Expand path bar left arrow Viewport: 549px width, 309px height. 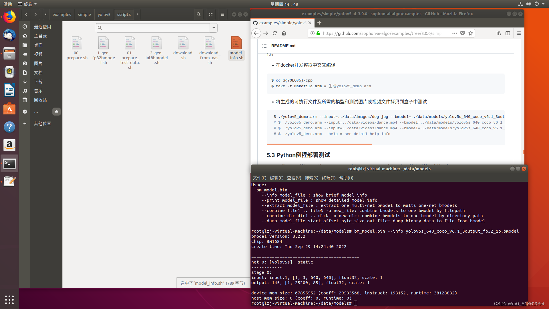[45, 14]
